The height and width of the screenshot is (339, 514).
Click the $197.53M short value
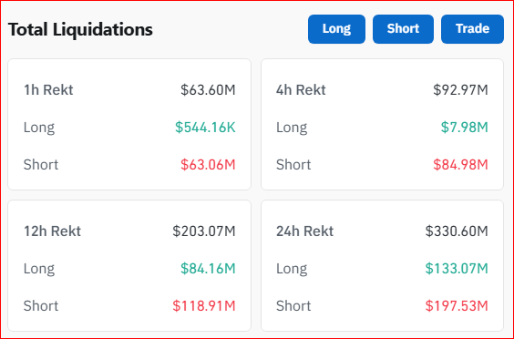click(x=457, y=306)
